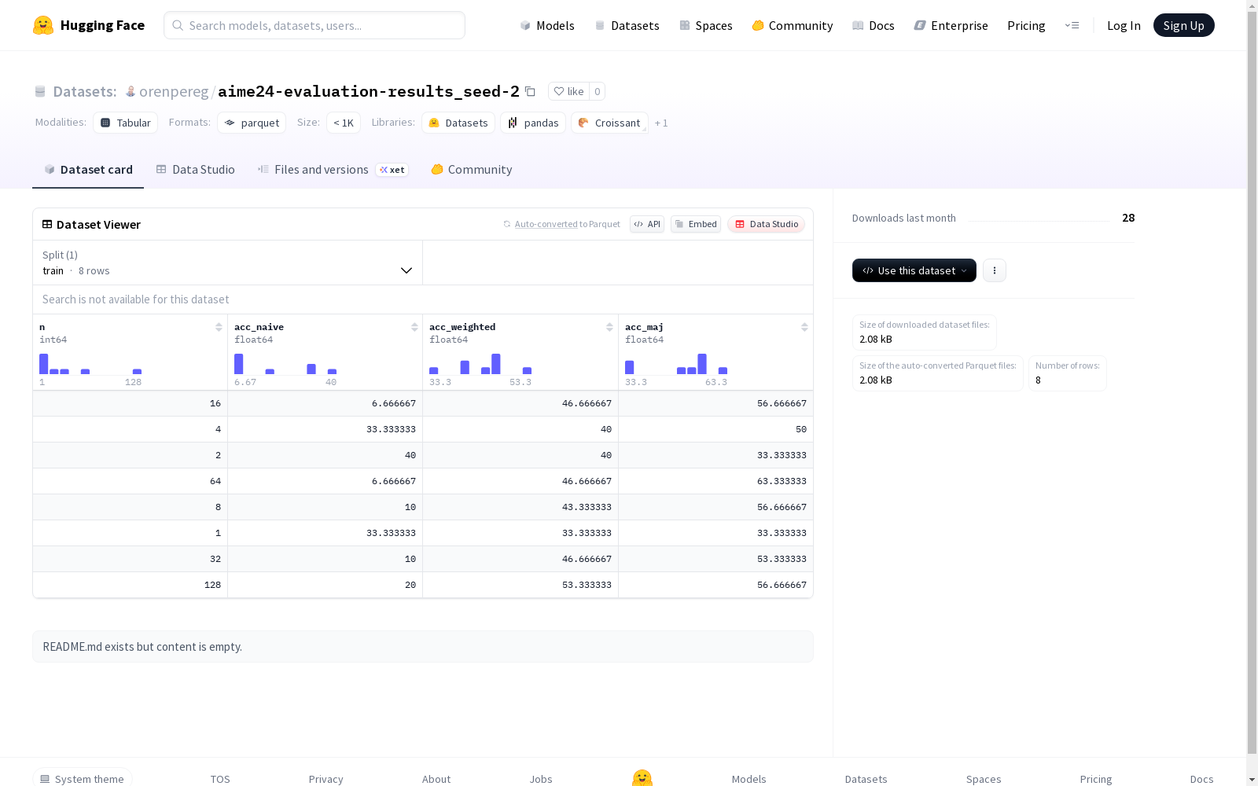Sort the acc_weighted column with its arrows
Screen dimensions: 1258x786
tap(609, 327)
